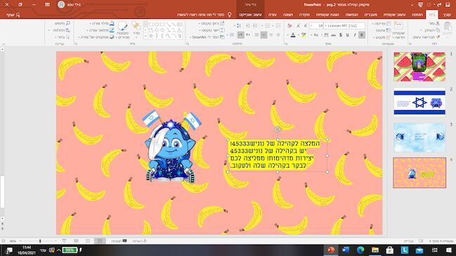This screenshot has width=456, height=256.
Task: Click the Cut scissors icon
Action: [x=437, y=23]
